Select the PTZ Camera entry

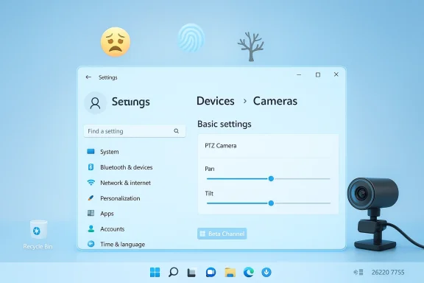pos(221,146)
